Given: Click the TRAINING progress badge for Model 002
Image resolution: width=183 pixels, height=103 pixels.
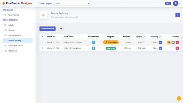Looking at the screenshot, I should click(111, 42).
